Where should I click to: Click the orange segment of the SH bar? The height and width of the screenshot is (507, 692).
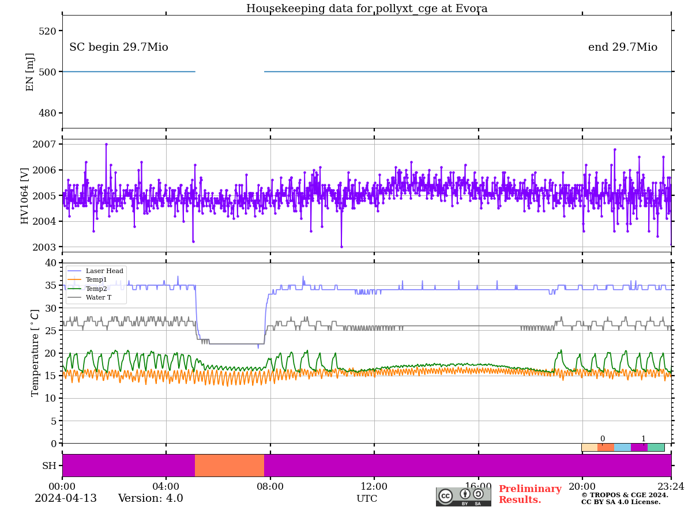pyautogui.click(x=230, y=466)
